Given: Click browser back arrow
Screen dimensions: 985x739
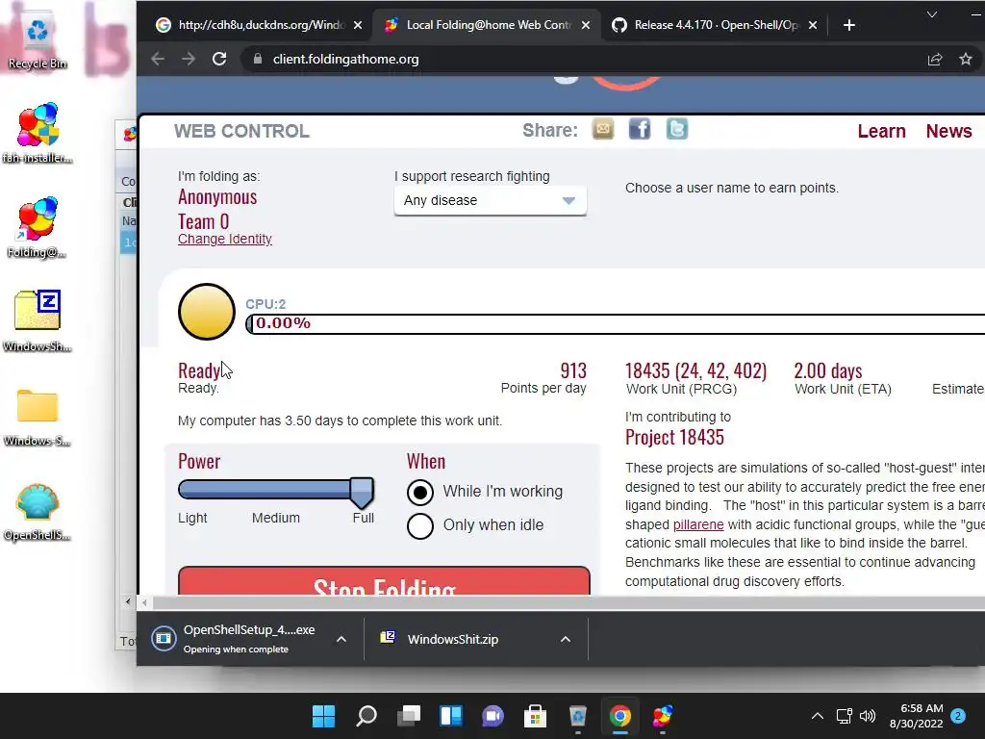Looking at the screenshot, I should (158, 59).
